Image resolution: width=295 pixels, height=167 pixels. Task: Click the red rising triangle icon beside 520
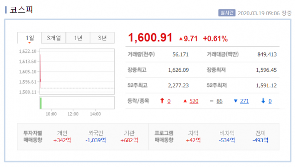coord(185,101)
